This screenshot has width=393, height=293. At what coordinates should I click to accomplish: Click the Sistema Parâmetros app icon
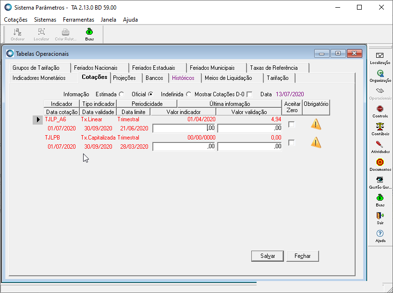coord(8,7)
